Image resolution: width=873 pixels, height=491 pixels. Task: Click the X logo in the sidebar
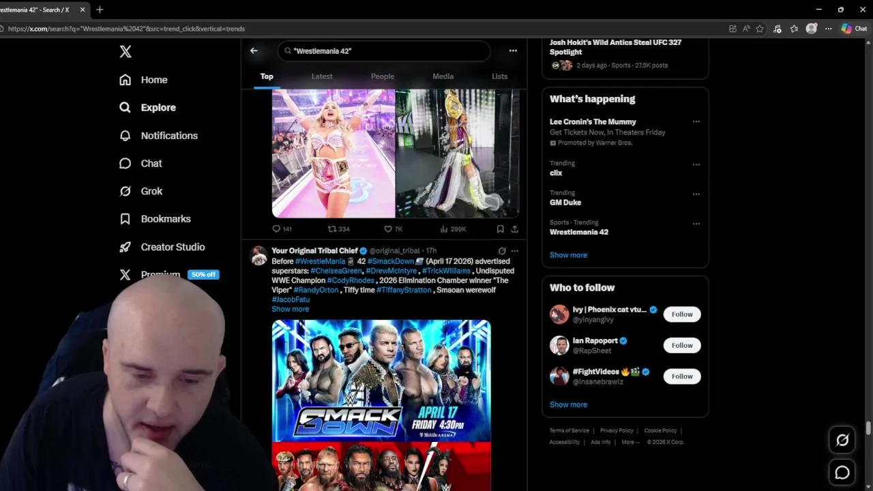(x=125, y=52)
